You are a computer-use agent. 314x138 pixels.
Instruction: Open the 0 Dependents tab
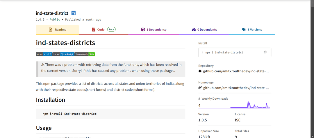204,30
